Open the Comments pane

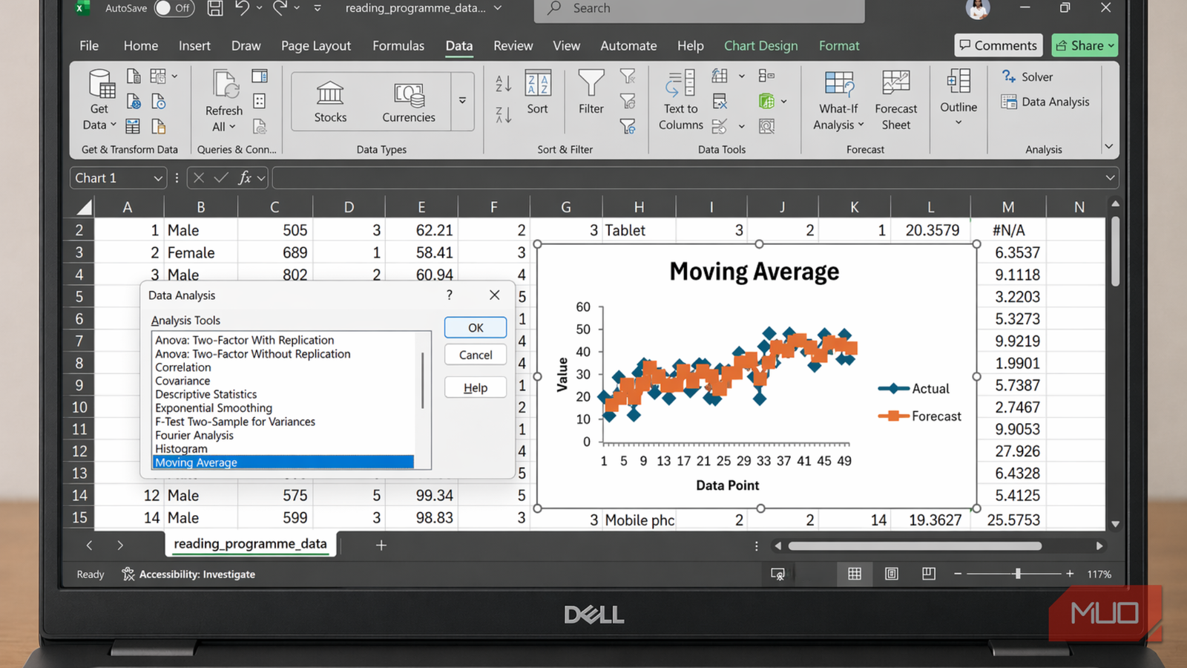click(998, 45)
